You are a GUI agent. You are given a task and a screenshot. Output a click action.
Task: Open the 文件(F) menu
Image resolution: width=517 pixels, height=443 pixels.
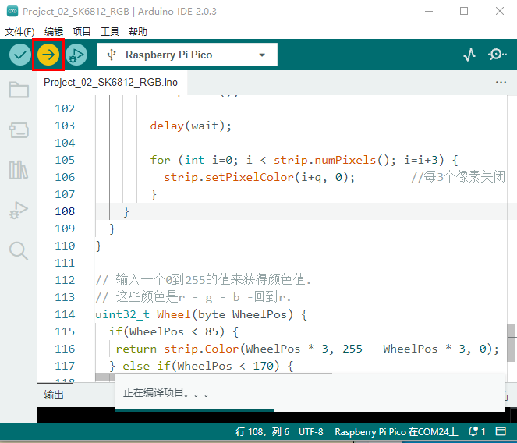(x=19, y=32)
